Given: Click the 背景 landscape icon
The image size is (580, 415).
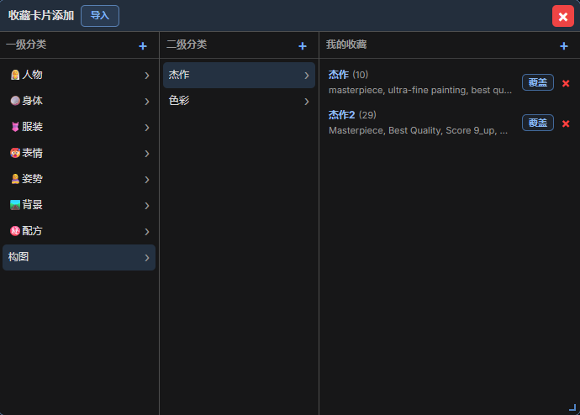Looking at the screenshot, I should tap(15, 205).
